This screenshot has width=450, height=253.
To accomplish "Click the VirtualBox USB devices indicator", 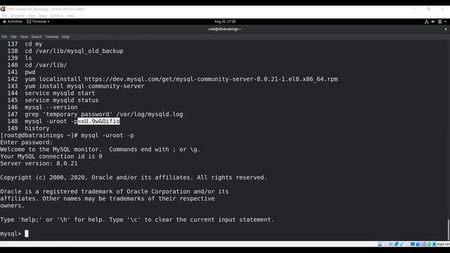I will (x=401, y=244).
